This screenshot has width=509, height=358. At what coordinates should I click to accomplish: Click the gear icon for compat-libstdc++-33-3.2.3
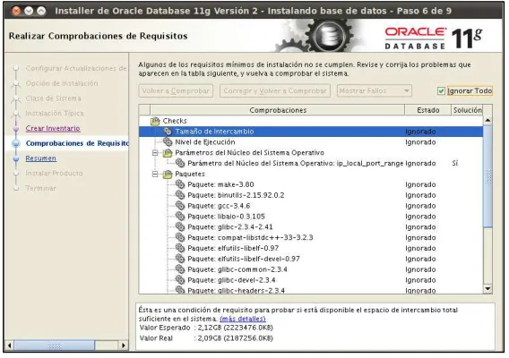coord(180,237)
